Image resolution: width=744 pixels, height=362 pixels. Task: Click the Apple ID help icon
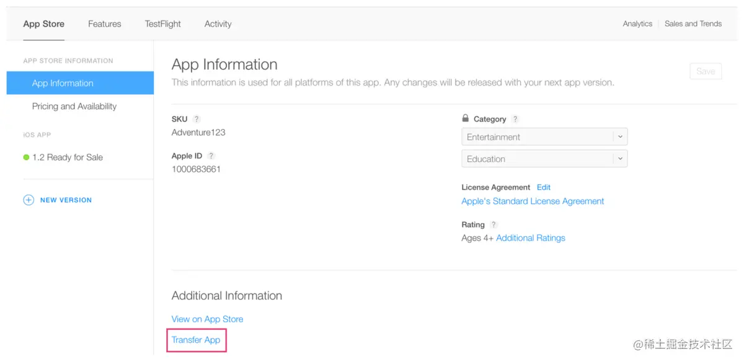211,156
